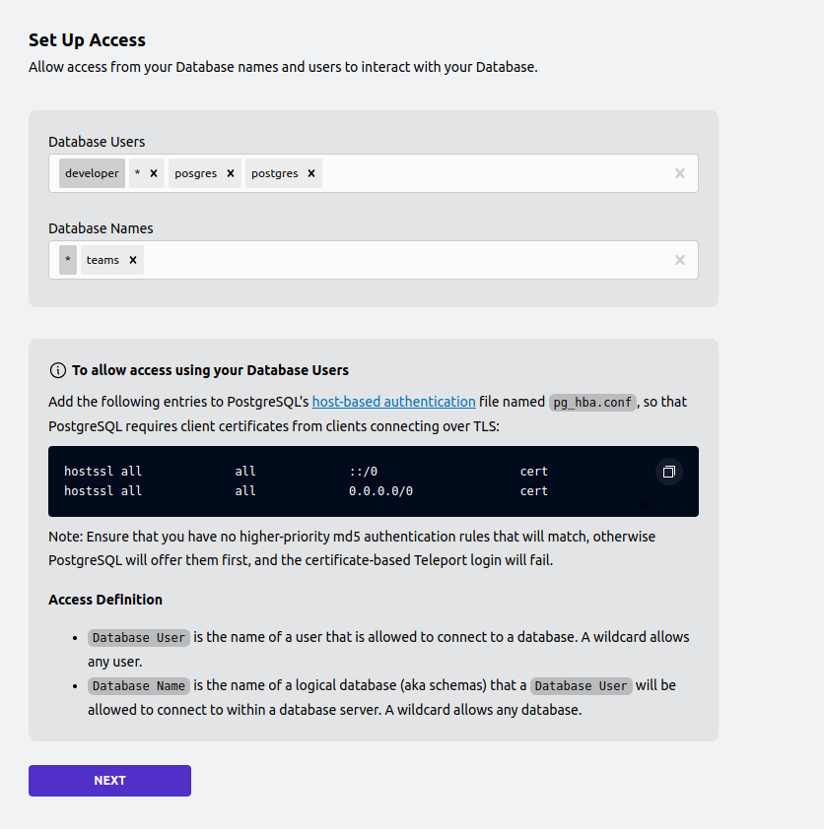
Task: Open the host-based authentication link
Action: pyautogui.click(x=393, y=402)
